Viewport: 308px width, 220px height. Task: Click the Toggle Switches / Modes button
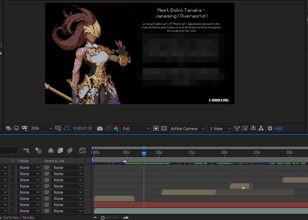[17, 217]
